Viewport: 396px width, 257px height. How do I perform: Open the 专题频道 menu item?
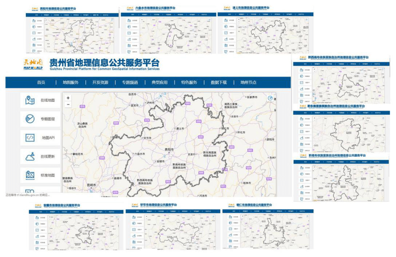click(130, 82)
